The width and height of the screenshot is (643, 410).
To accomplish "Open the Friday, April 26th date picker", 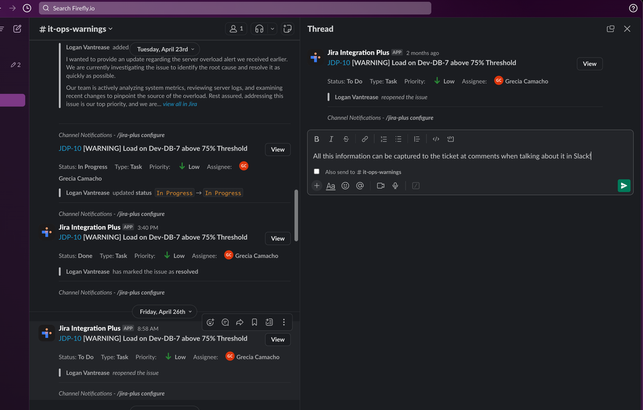I will pos(164,312).
